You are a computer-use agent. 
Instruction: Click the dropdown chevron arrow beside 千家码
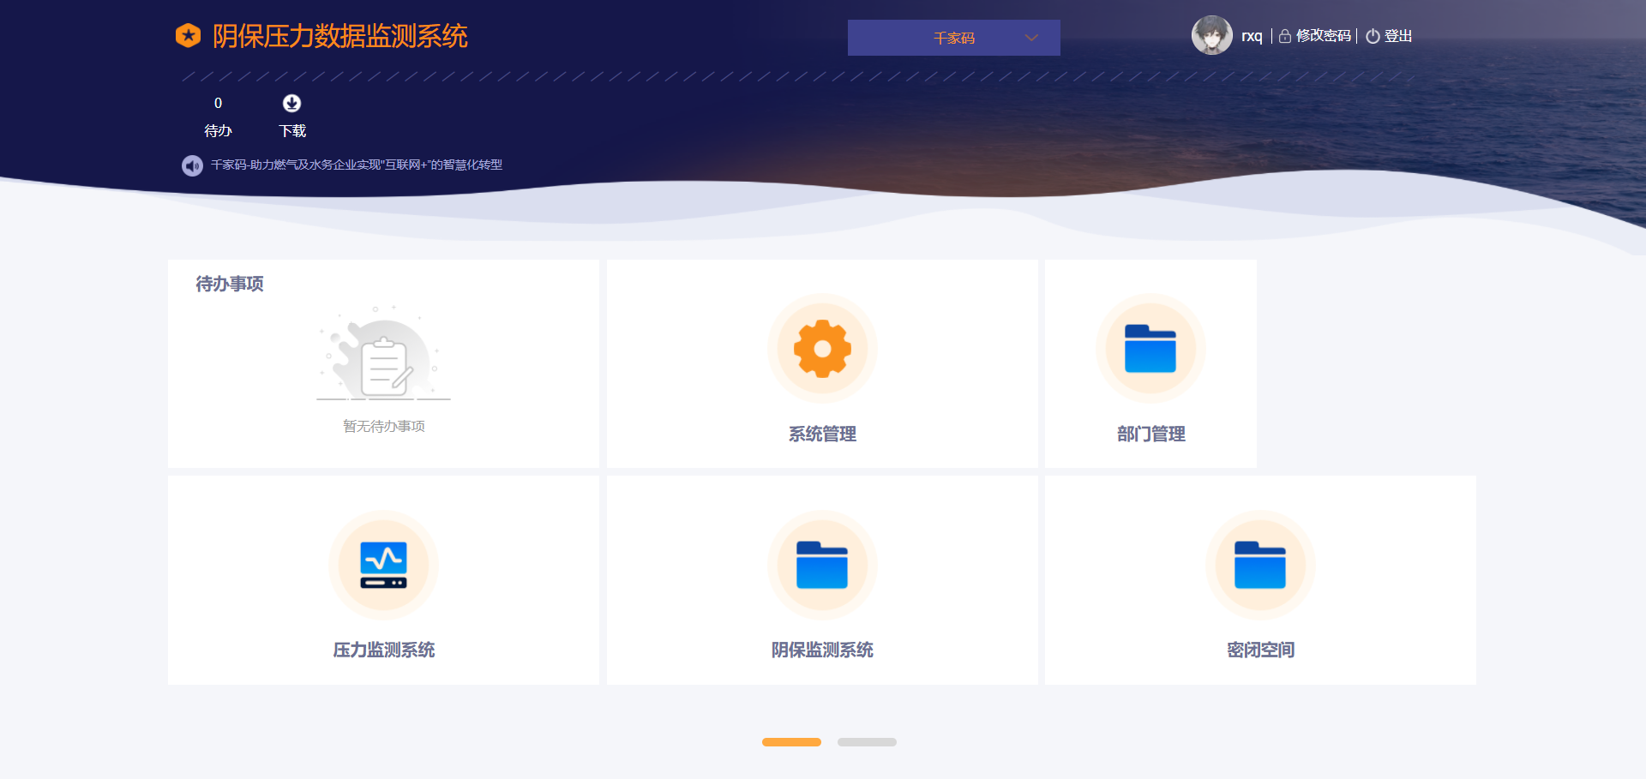1031,38
